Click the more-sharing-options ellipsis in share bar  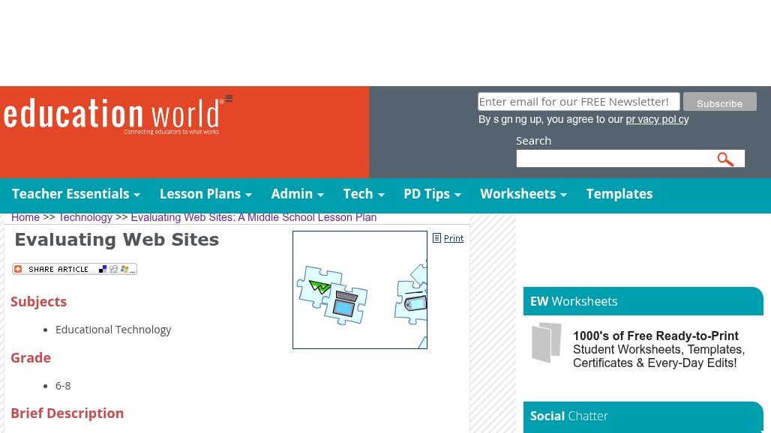[133, 270]
